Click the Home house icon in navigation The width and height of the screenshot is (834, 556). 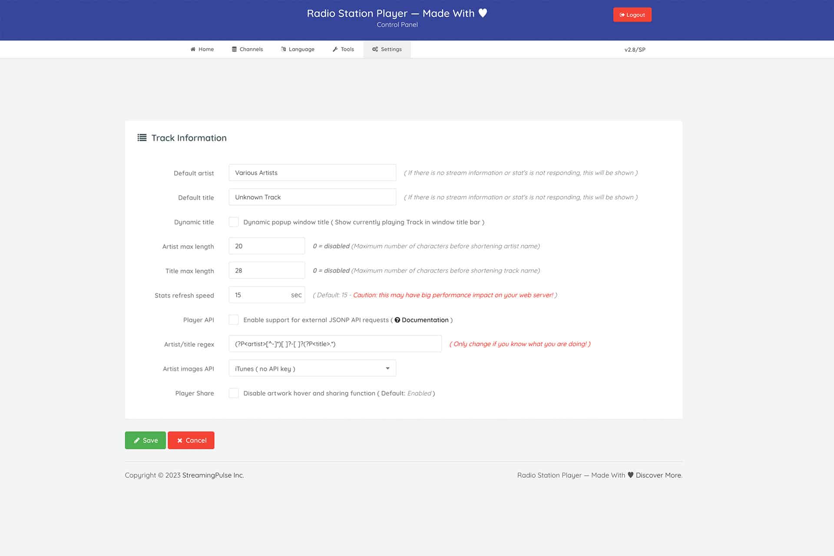tap(193, 49)
